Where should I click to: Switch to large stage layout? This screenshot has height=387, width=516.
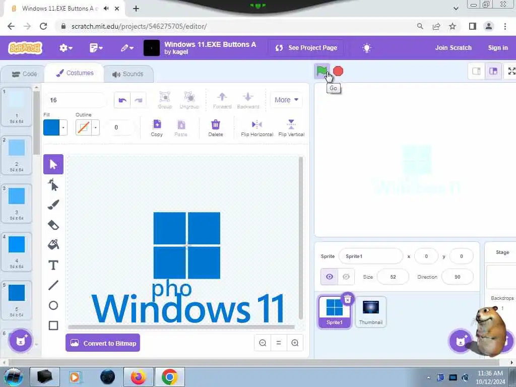click(493, 71)
